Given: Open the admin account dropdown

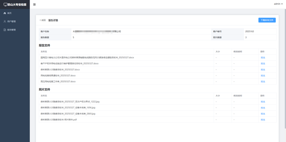Looking at the screenshot, I should (278, 4).
